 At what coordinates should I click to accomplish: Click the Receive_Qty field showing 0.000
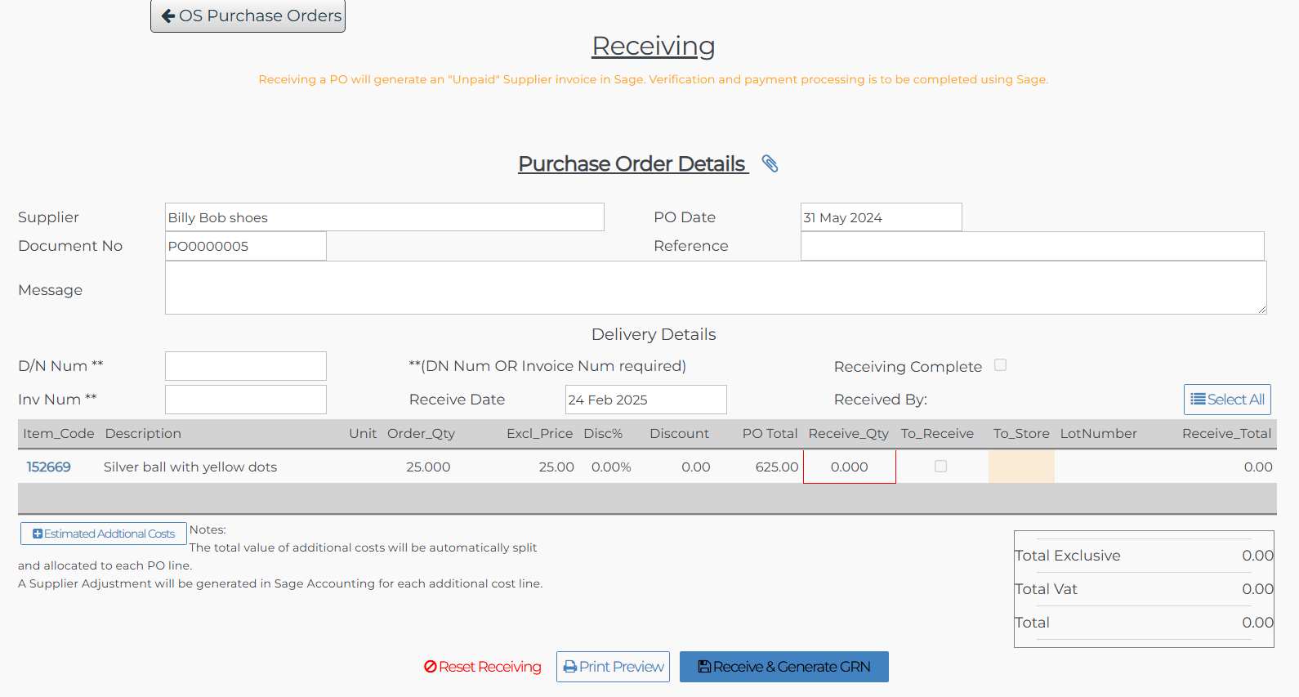(849, 467)
